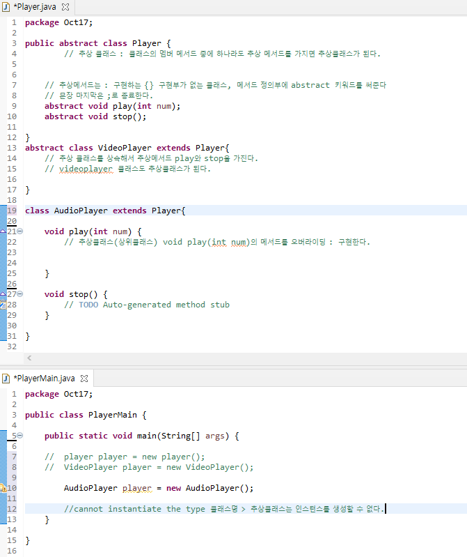Screen dimensions: 467x557
Task: Click the override marker triangle at line 21
Action: (3, 231)
